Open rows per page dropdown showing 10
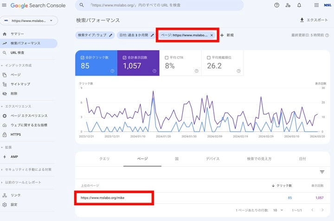The width and height of the screenshot is (334, 221). [x=278, y=210]
